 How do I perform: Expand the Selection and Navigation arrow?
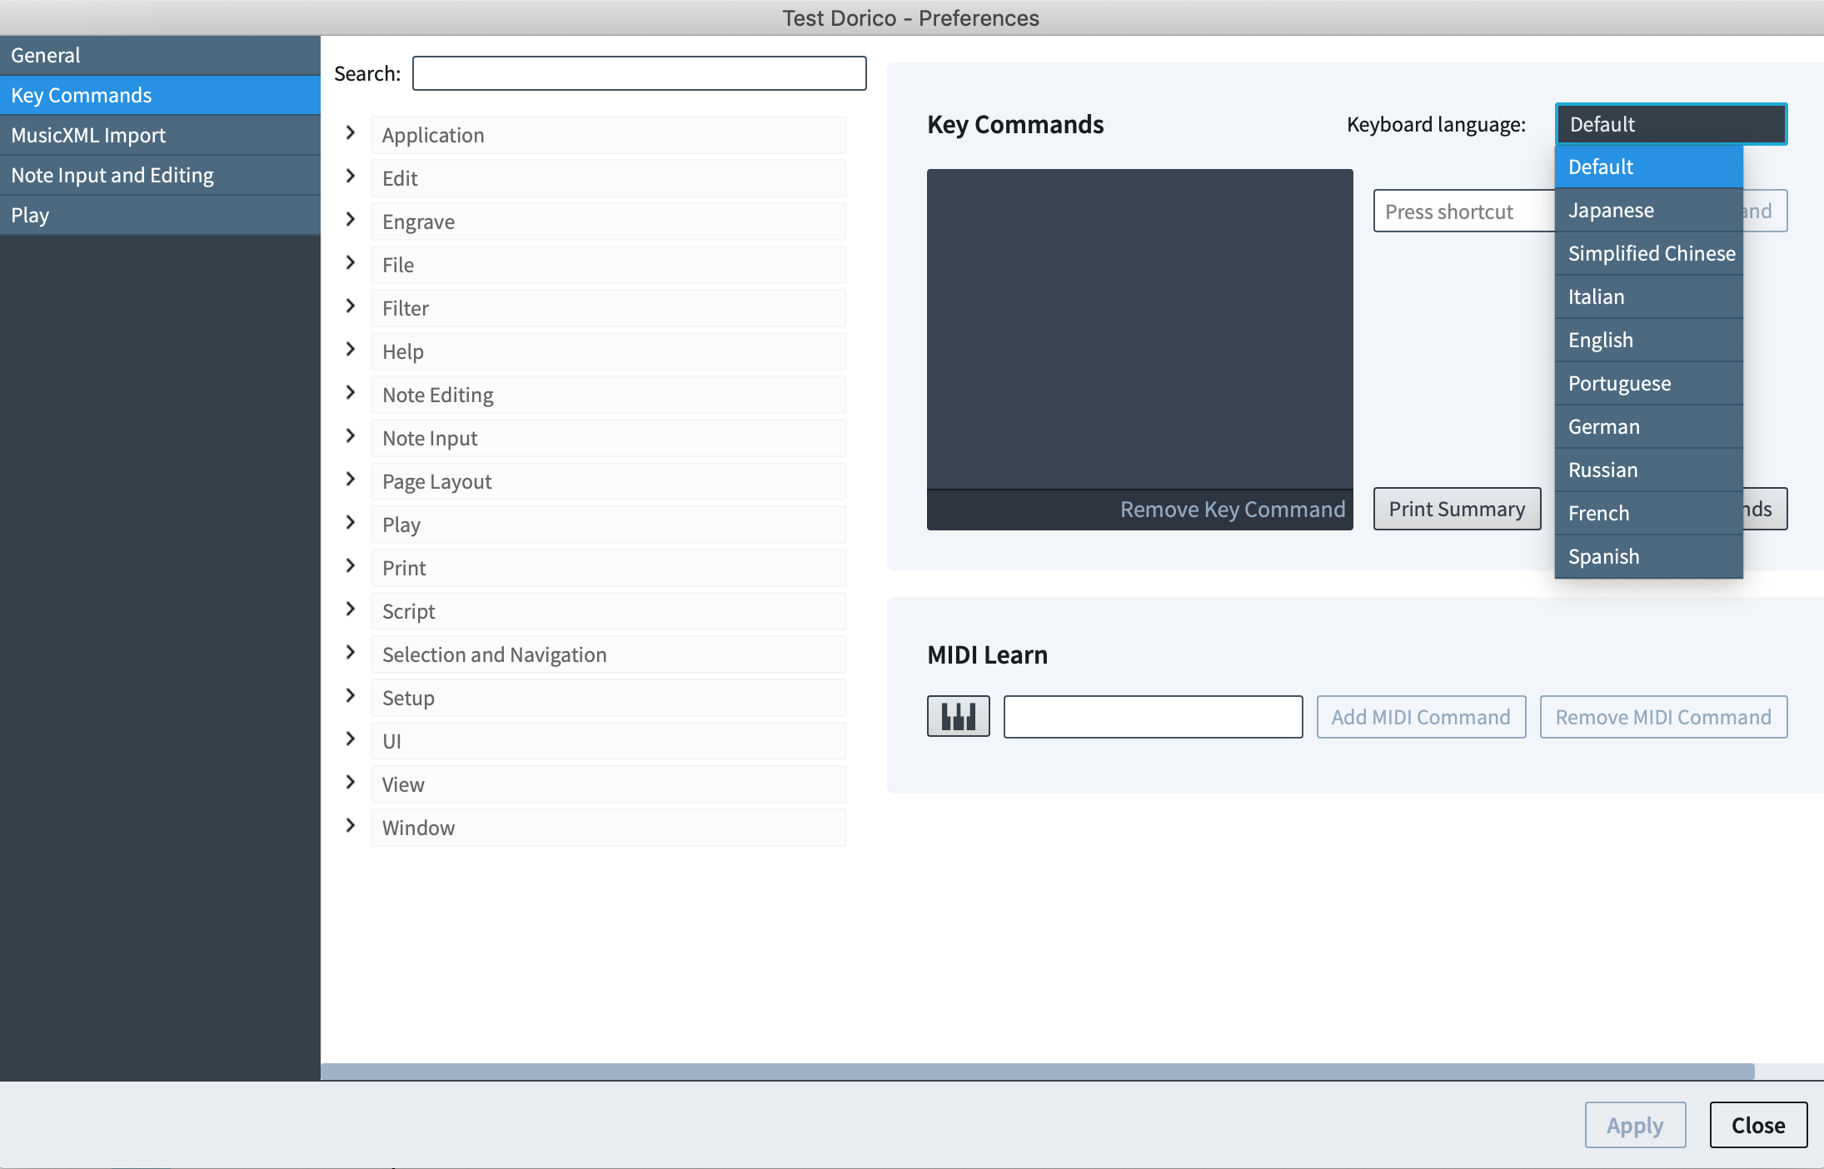click(351, 653)
